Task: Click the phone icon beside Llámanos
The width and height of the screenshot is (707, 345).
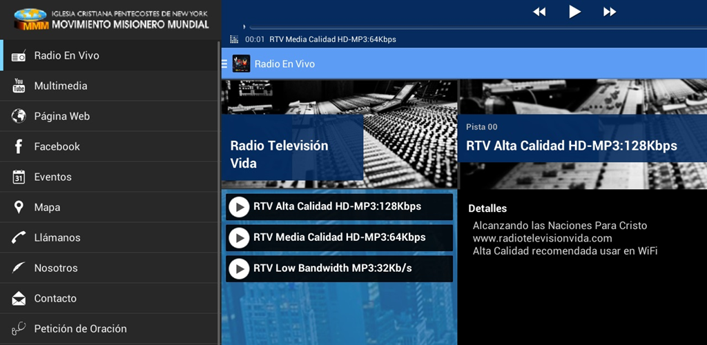Action: click(x=19, y=237)
